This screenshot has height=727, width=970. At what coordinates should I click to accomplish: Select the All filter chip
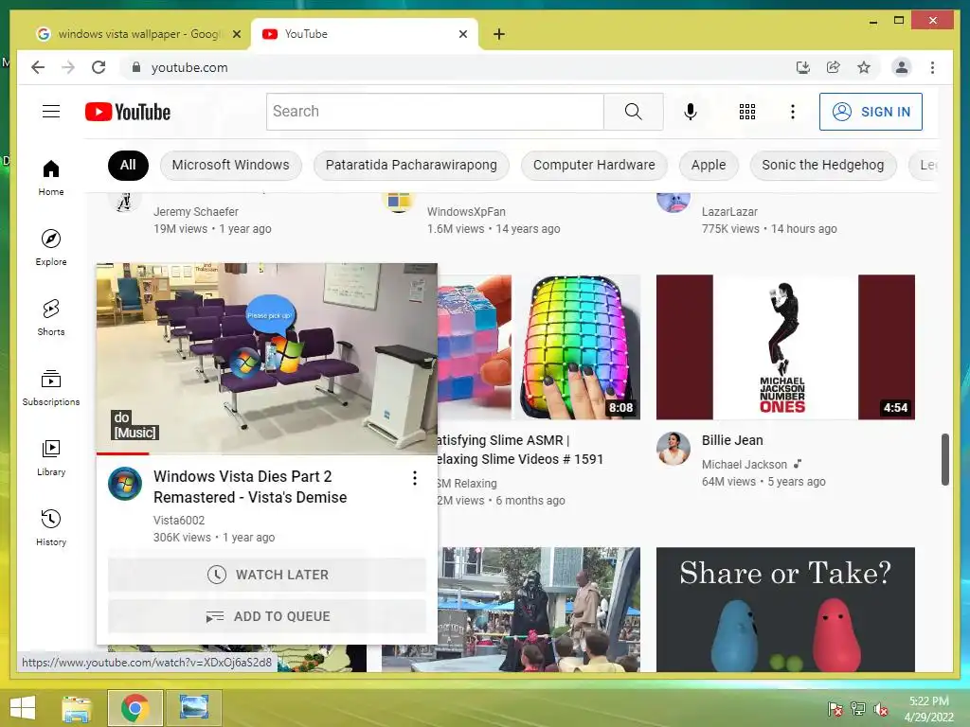(128, 165)
